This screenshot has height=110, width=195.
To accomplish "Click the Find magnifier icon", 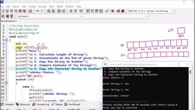I will point(49,11).
